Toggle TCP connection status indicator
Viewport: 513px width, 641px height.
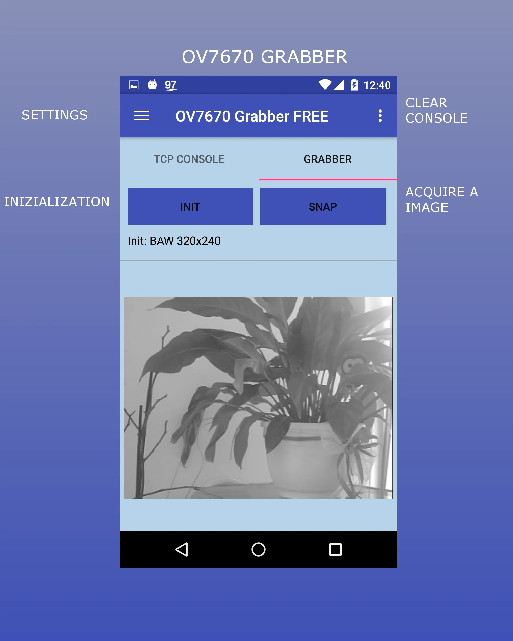tap(190, 159)
